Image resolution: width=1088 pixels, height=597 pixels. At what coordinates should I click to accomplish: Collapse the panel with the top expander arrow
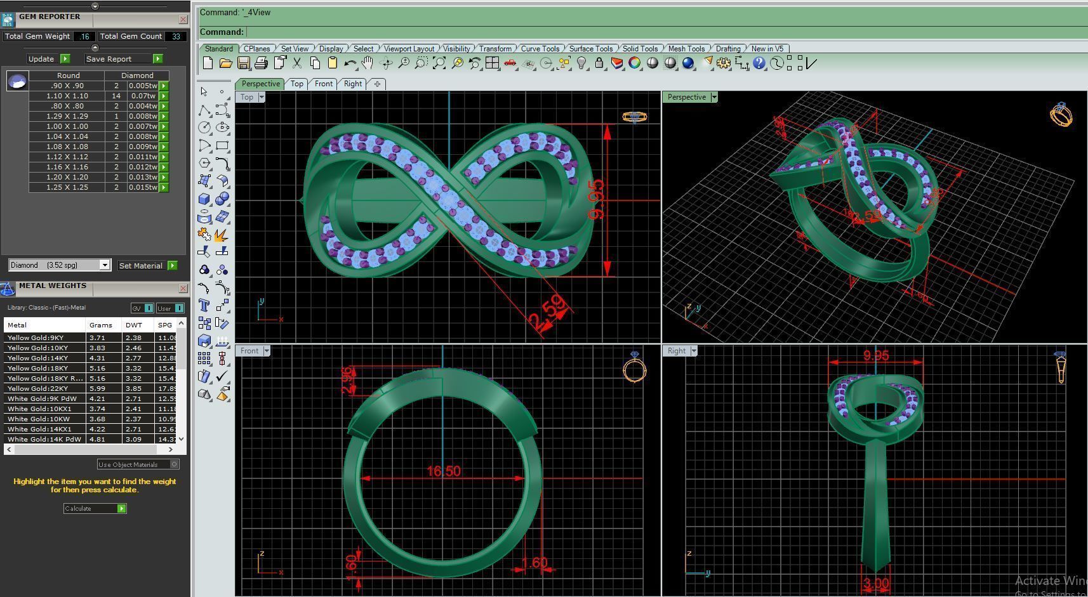(95, 6)
